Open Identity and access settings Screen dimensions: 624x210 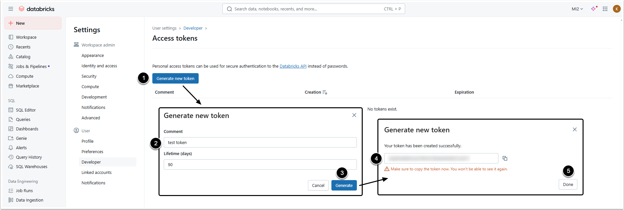click(x=99, y=66)
